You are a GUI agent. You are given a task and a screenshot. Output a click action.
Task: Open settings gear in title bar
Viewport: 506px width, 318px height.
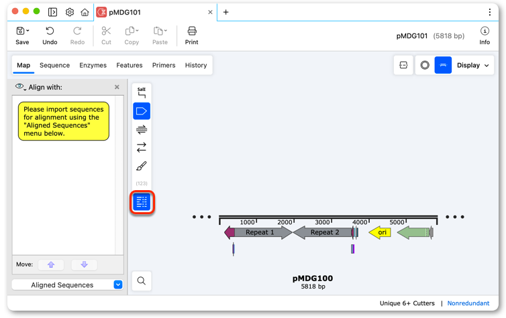(69, 12)
